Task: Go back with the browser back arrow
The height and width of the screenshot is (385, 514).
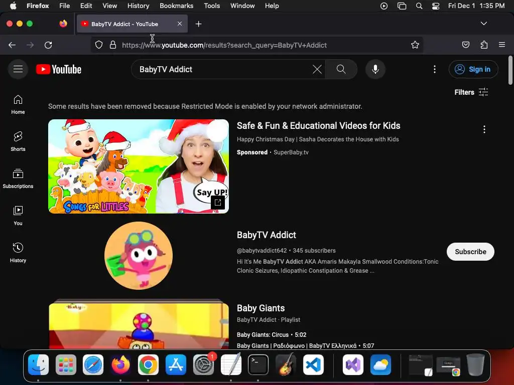Action: click(12, 45)
